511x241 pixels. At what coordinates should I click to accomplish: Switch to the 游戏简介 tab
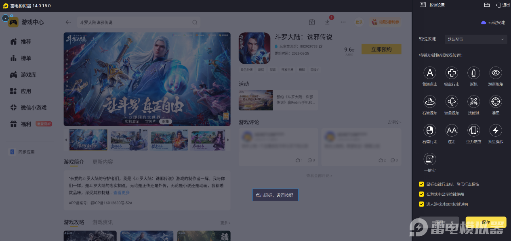(74, 162)
